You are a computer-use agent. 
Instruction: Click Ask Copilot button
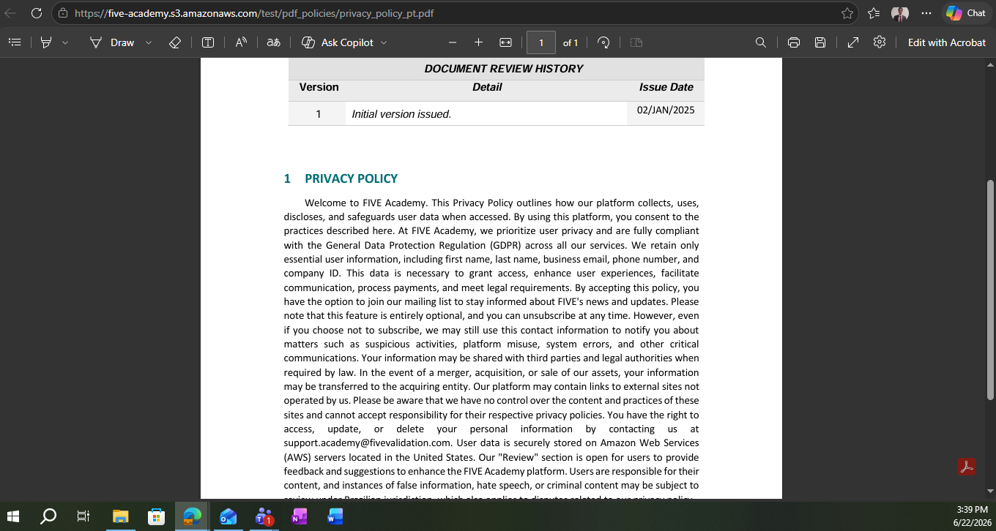click(338, 42)
